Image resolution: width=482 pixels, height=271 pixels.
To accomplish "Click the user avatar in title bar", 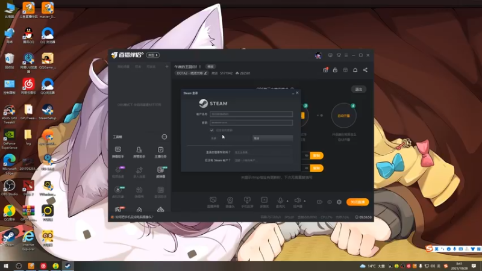I will 318,55.
